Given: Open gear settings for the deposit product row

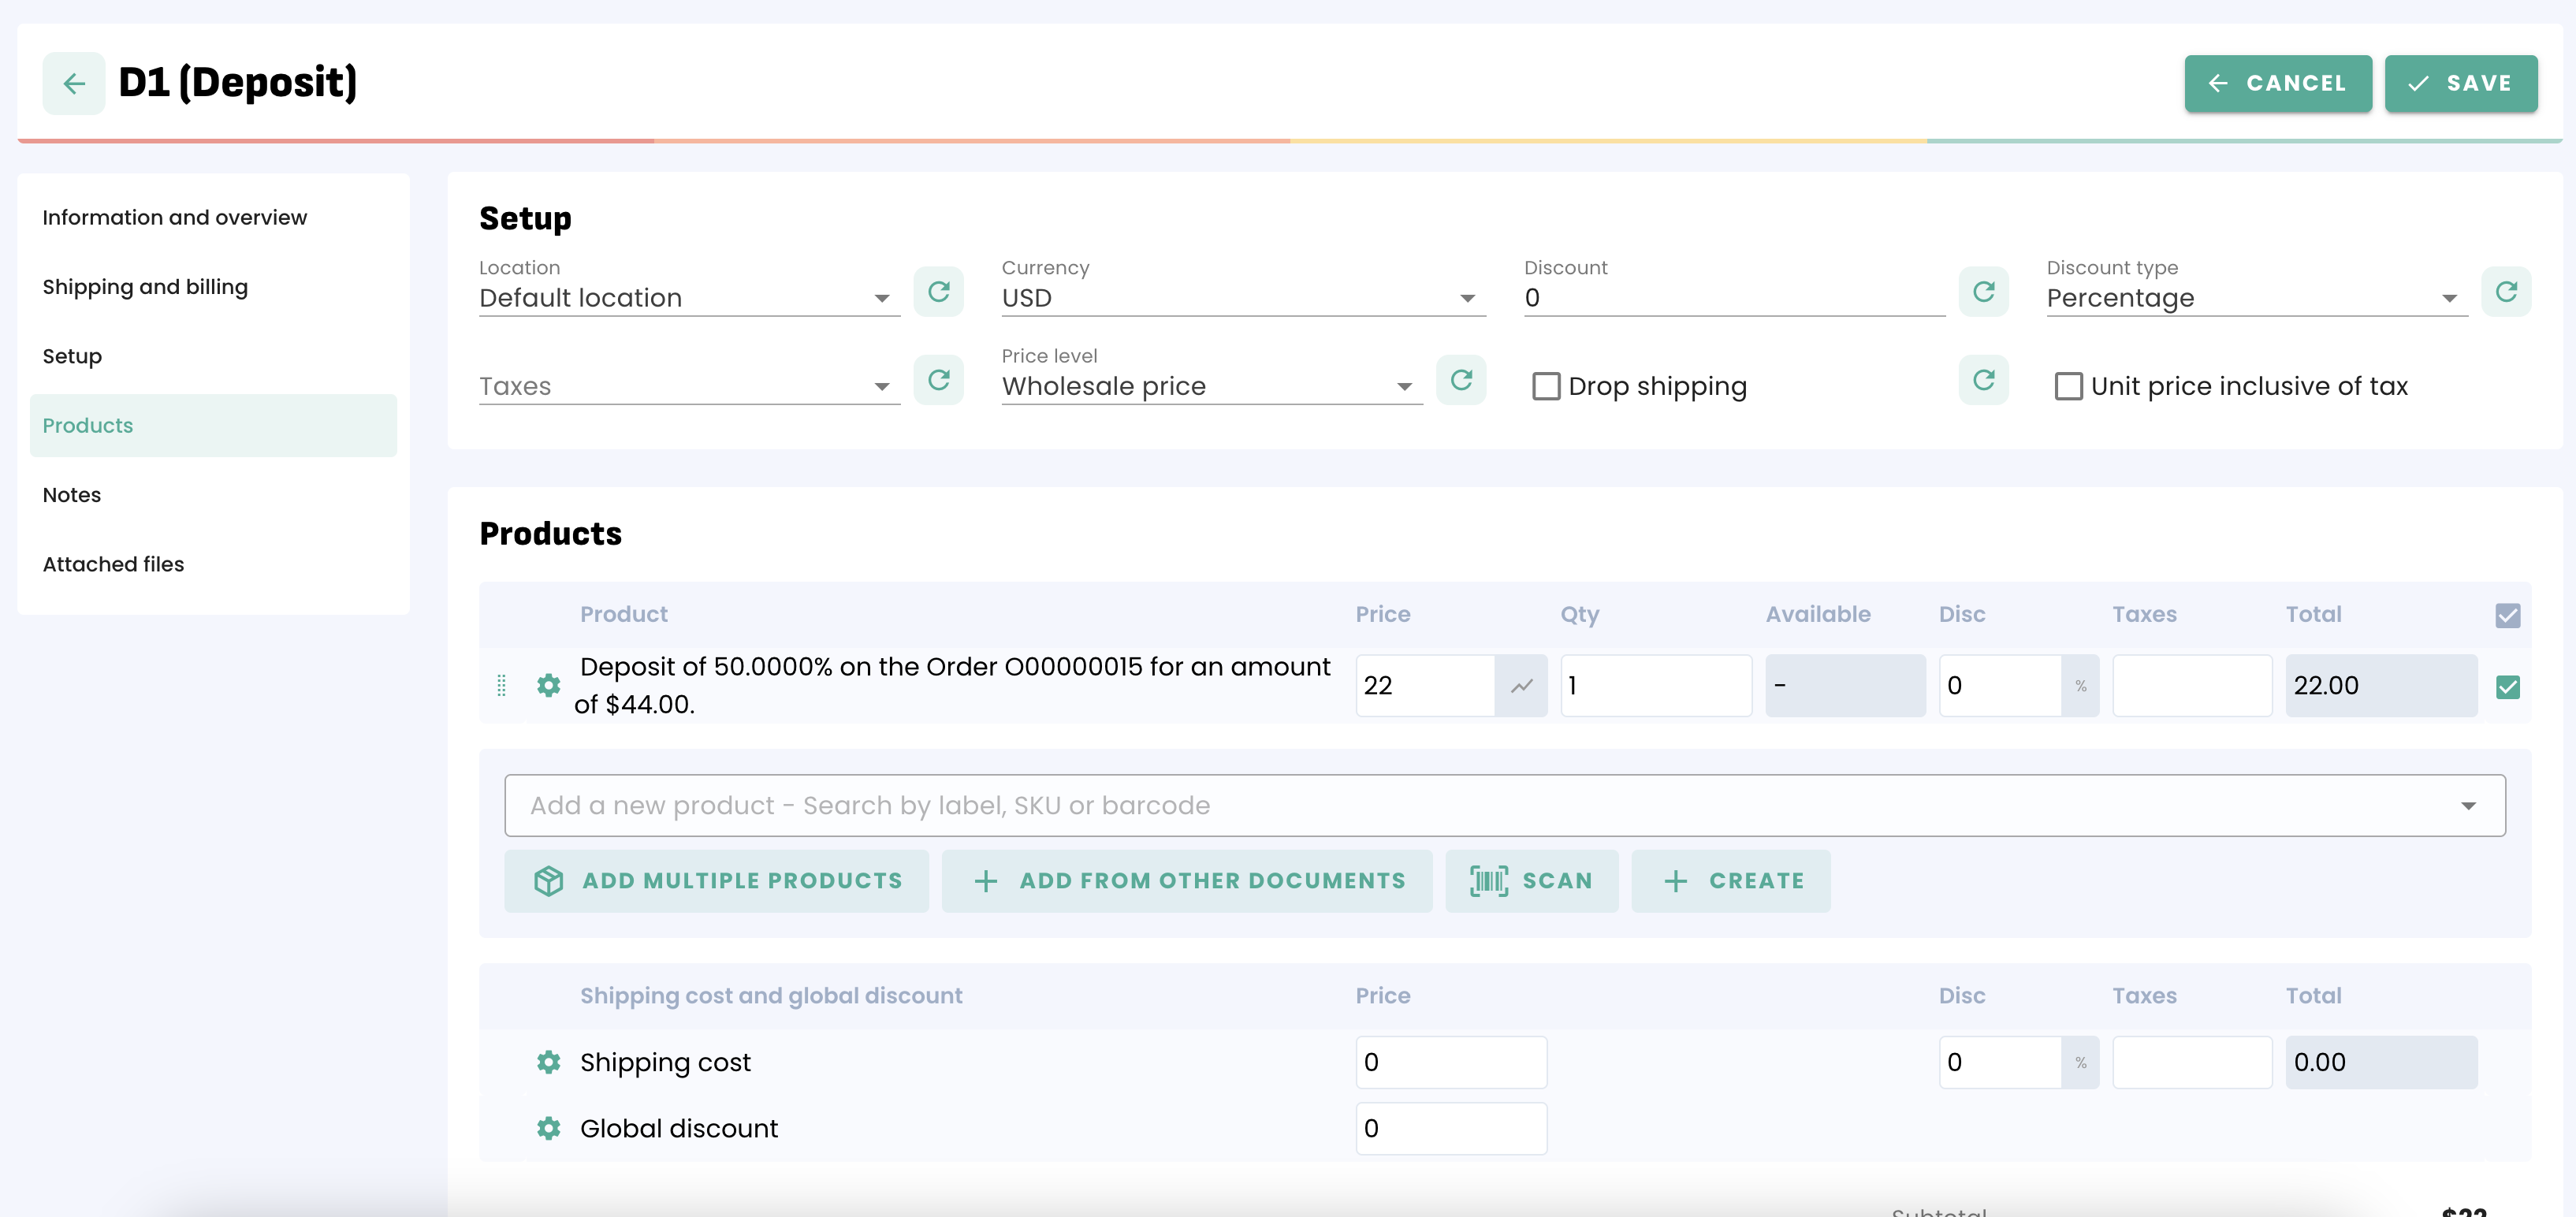Looking at the screenshot, I should coord(548,685).
